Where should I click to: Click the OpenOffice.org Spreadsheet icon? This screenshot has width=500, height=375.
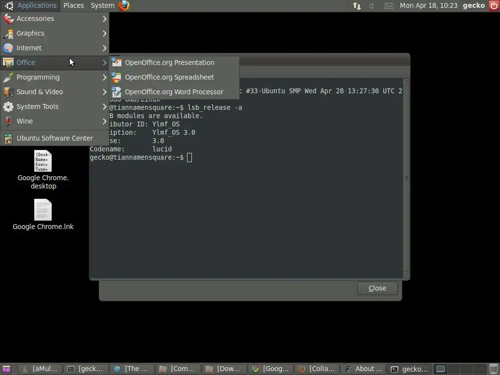click(116, 77)
